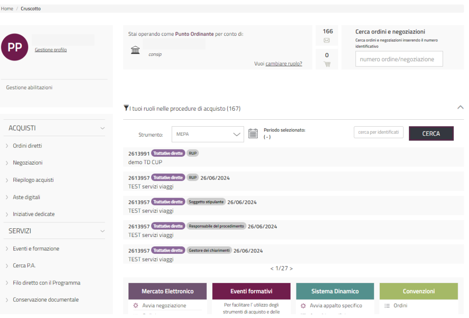
Task: Click the Avvia negoziazione gear icon
Action: click(x=136, y=305)
